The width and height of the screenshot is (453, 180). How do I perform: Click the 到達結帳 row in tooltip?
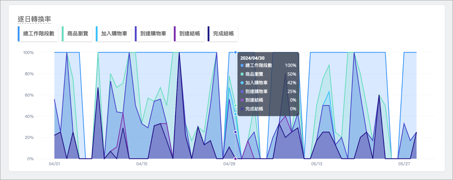(x=268, y=100)
